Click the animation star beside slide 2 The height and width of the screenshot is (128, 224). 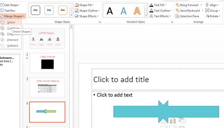27,58
